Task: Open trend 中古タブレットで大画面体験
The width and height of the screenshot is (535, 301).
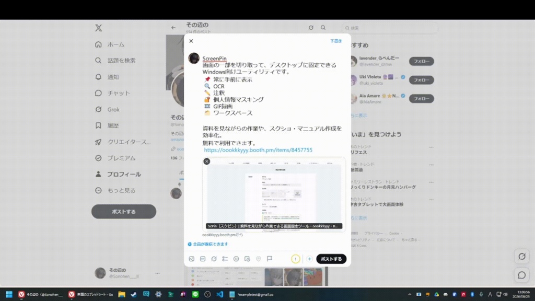Action: point(377,204)
